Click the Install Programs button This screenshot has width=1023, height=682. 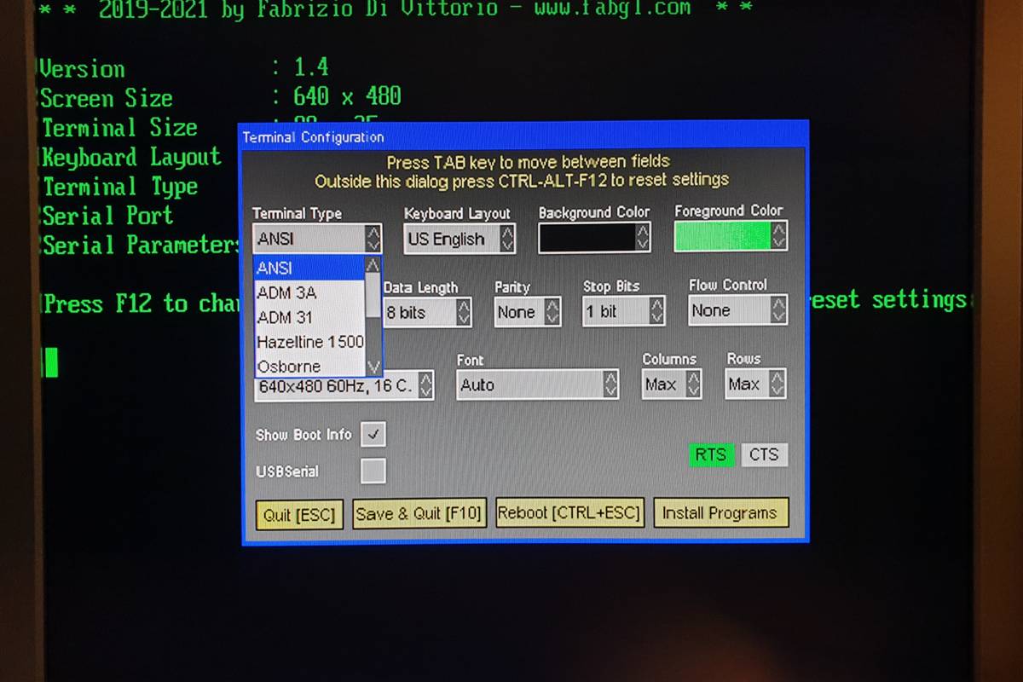pos(720,512)
